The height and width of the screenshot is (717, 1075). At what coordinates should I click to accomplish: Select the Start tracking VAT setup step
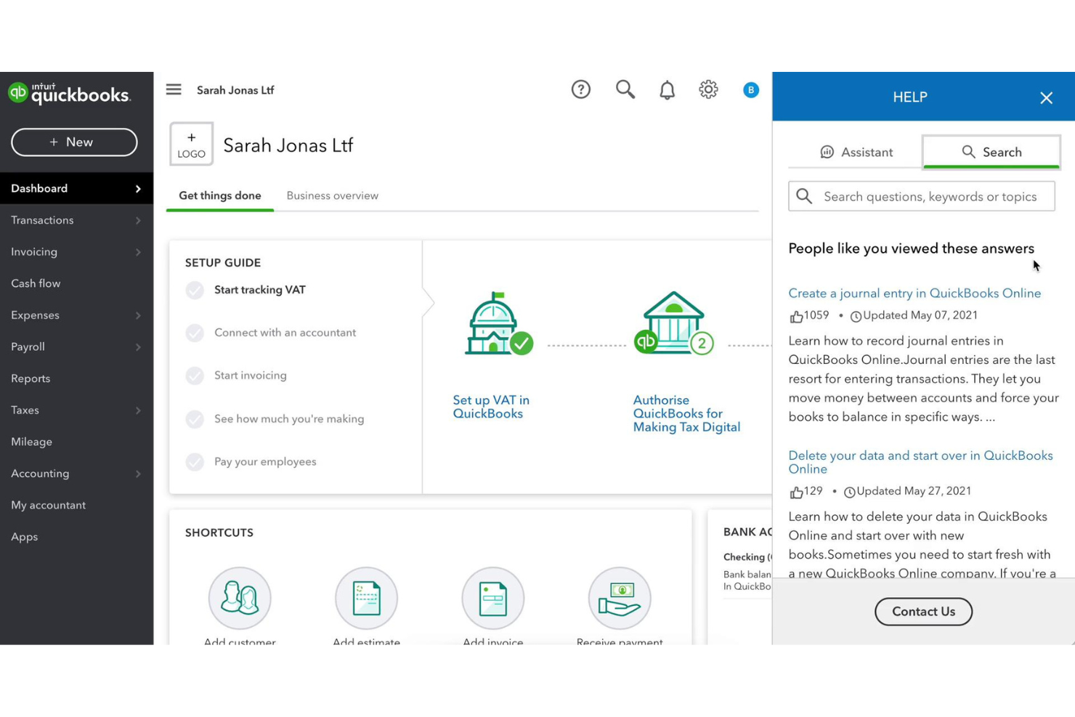pyautogui.click(x=260, y=290)
